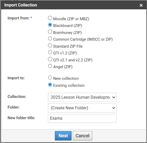Expand the Folder dropdown list
The image size is (147, 143).
(x=82, y=108)
